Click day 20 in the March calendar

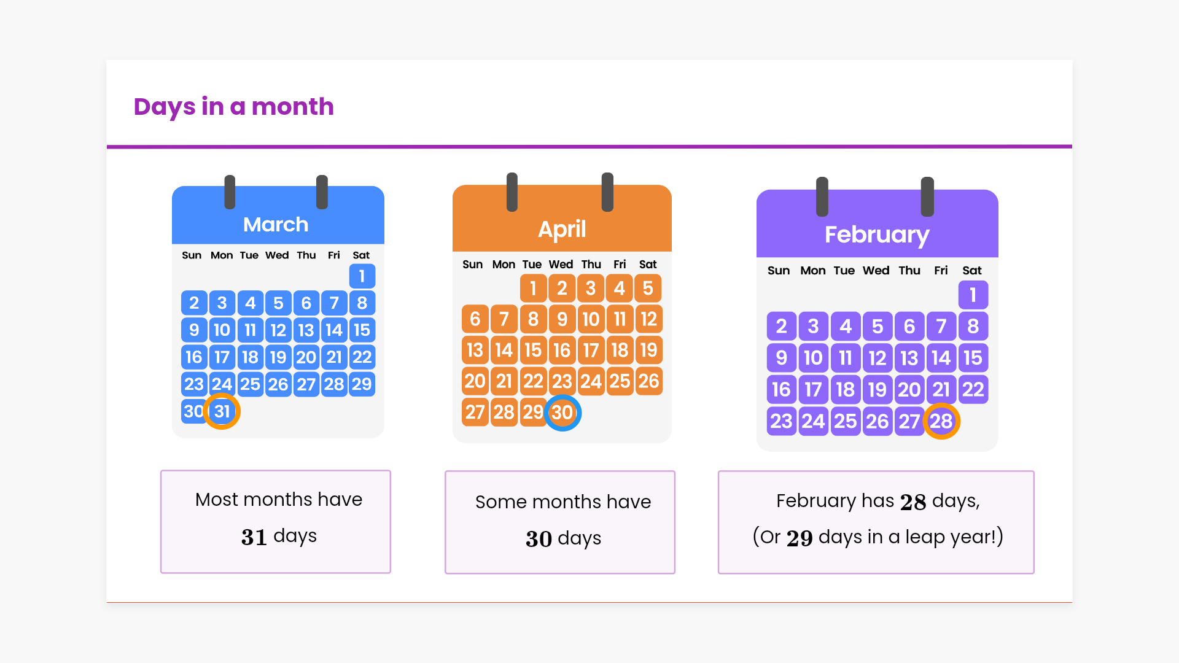click(x=306, y=357)
